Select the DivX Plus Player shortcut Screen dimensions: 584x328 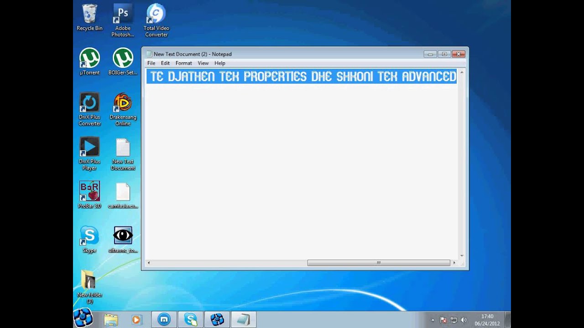coord(89,154)
